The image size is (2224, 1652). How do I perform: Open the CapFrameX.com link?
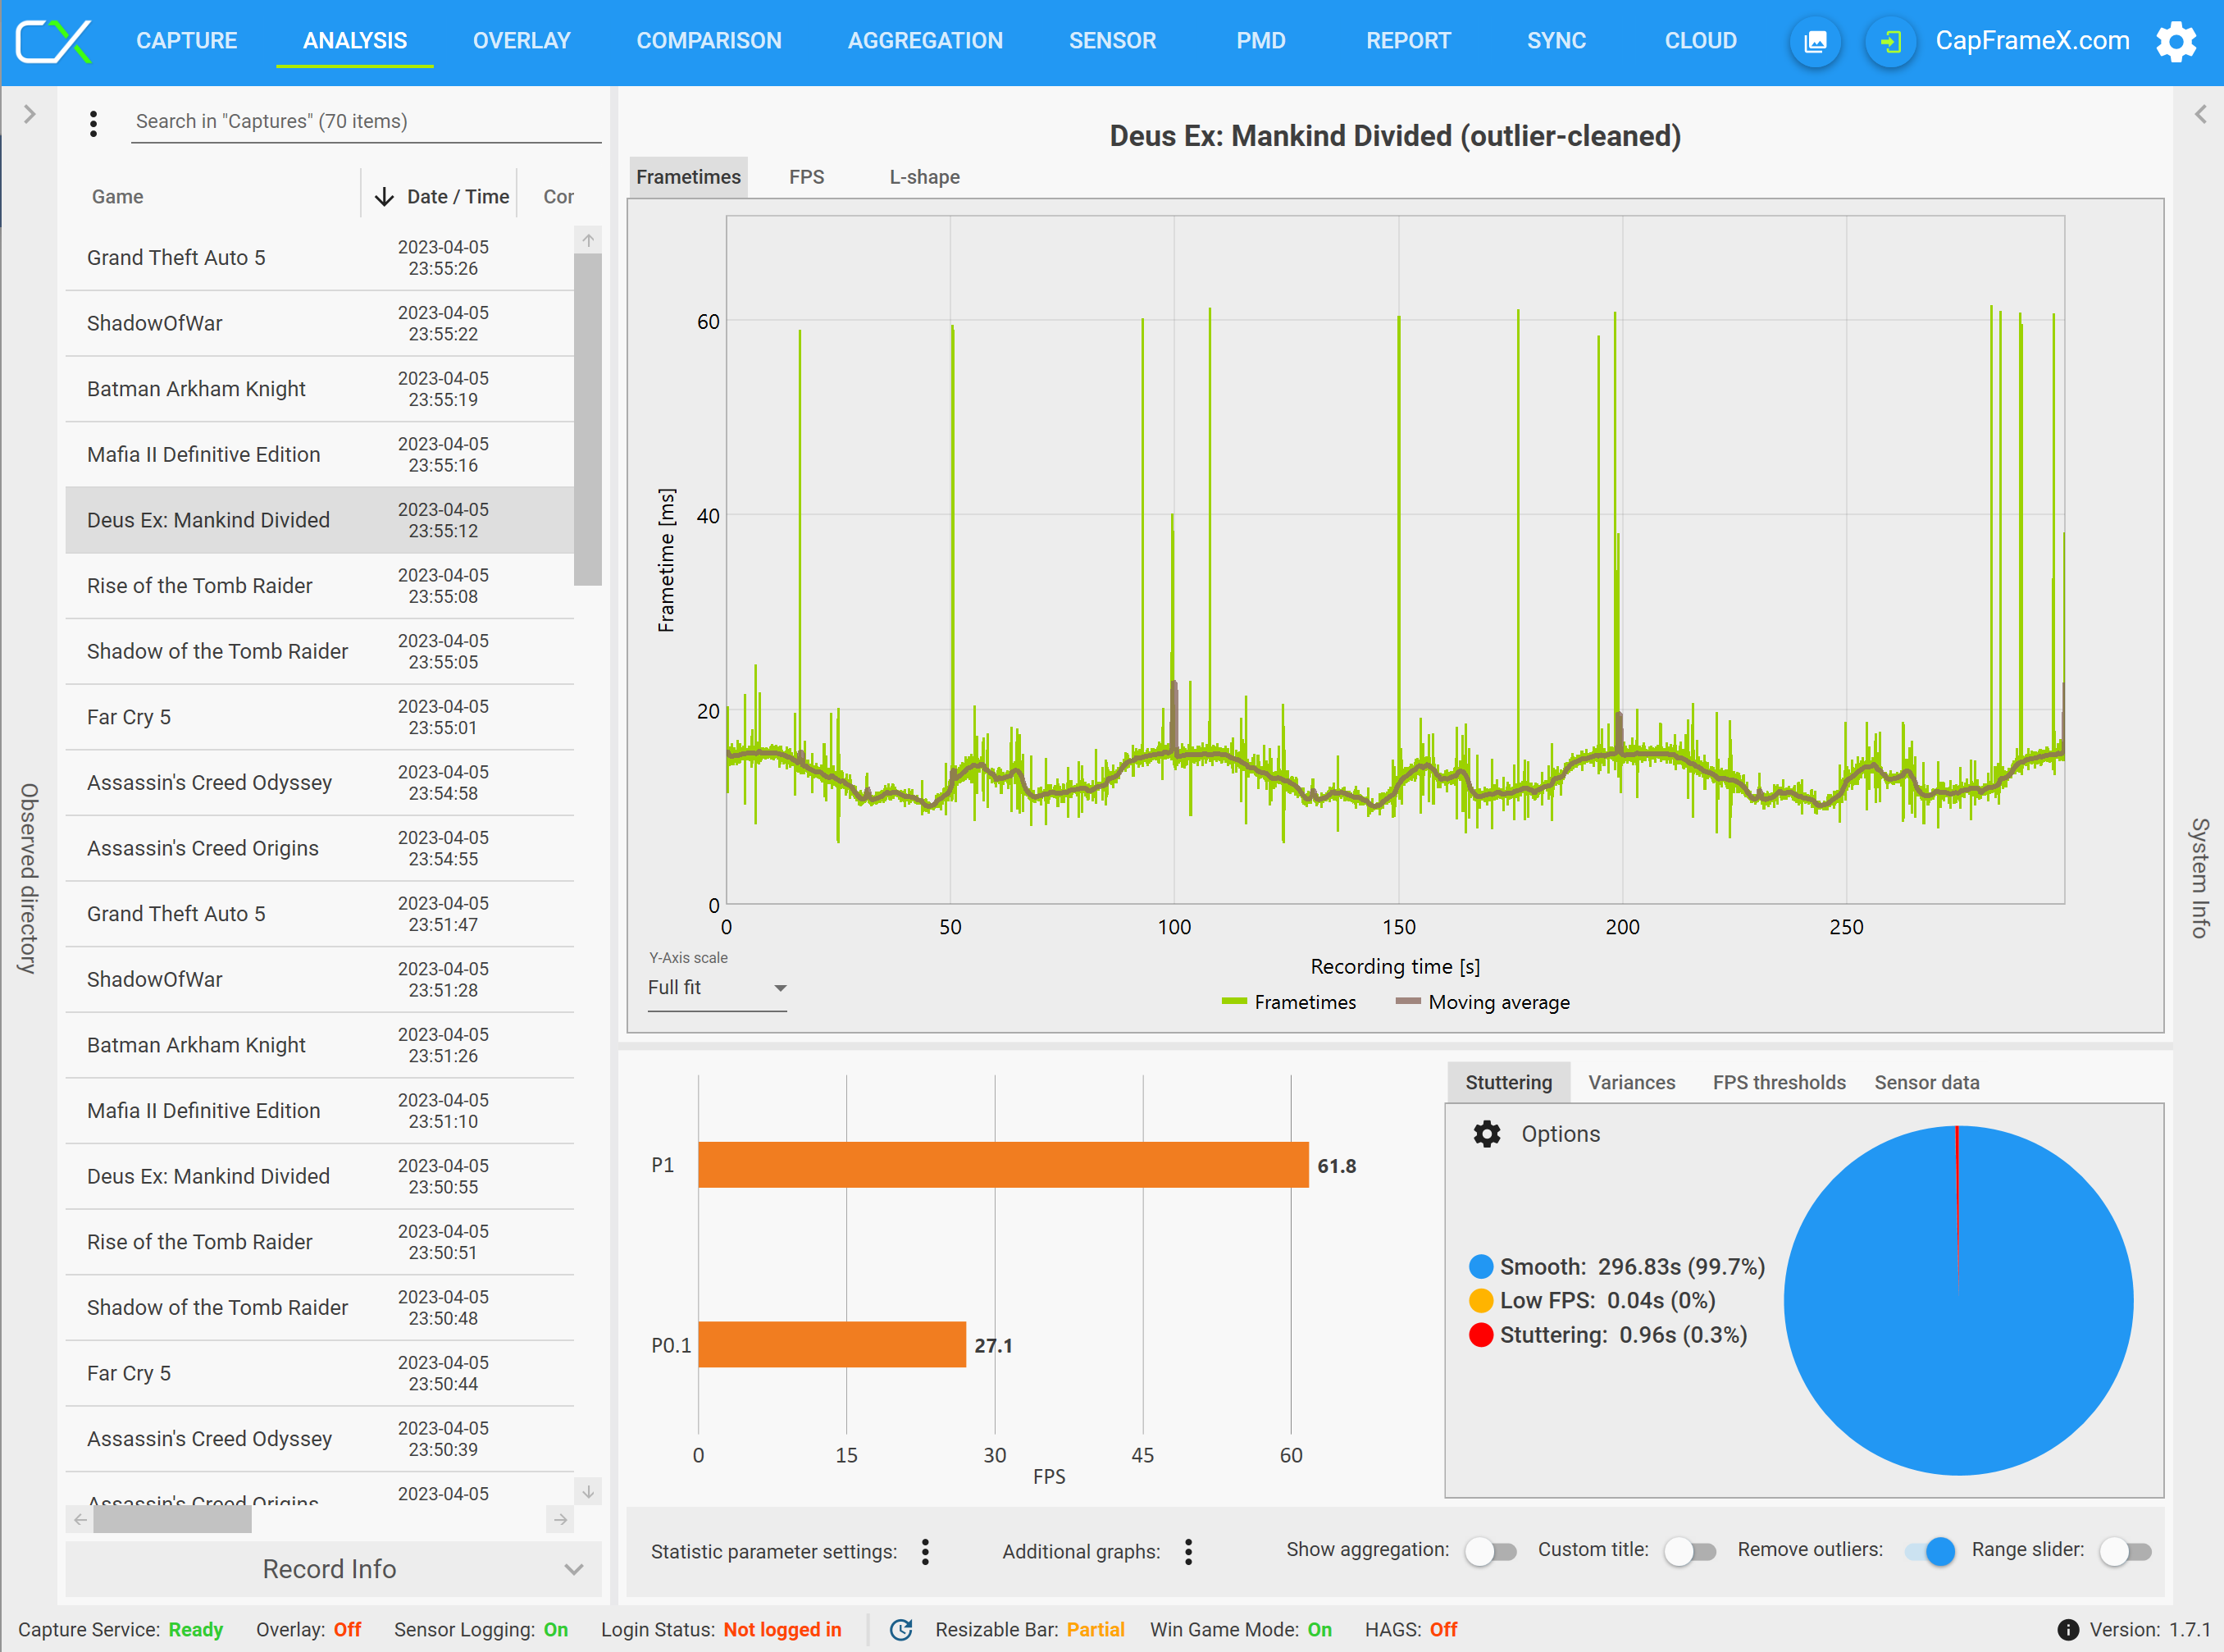pos(2031,41)
